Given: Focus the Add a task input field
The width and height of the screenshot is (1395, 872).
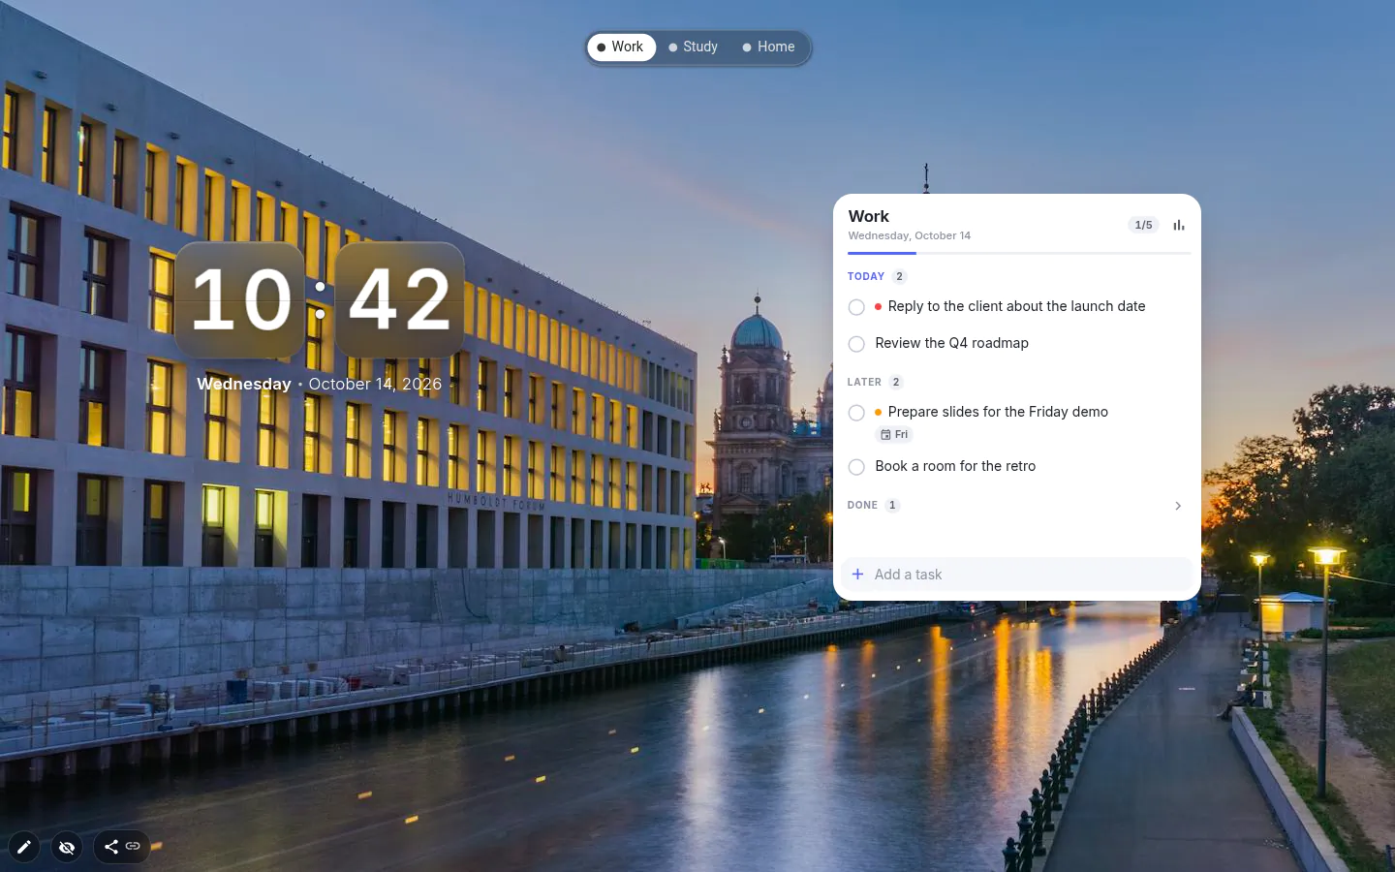Looking at the screenshot, I should [x=1017, y=575].
